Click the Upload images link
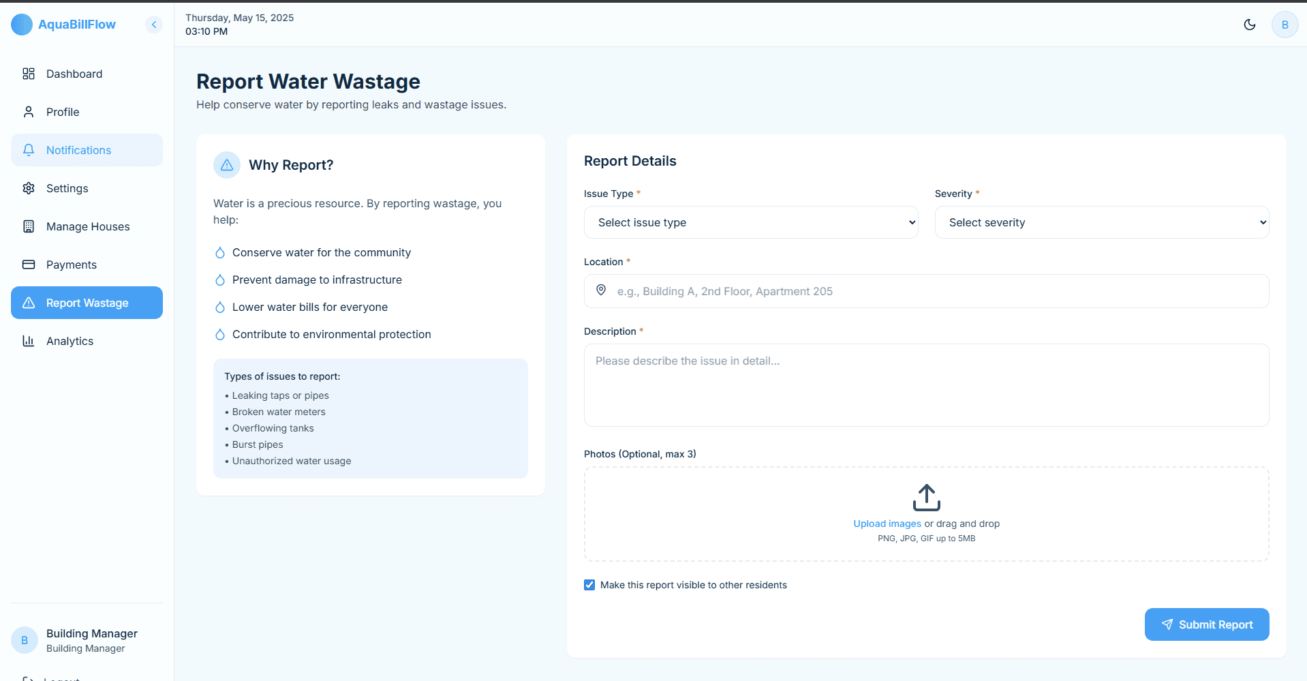Image resolution: width=1307 pixels, height=681 pixels. [x=887, y=524]
